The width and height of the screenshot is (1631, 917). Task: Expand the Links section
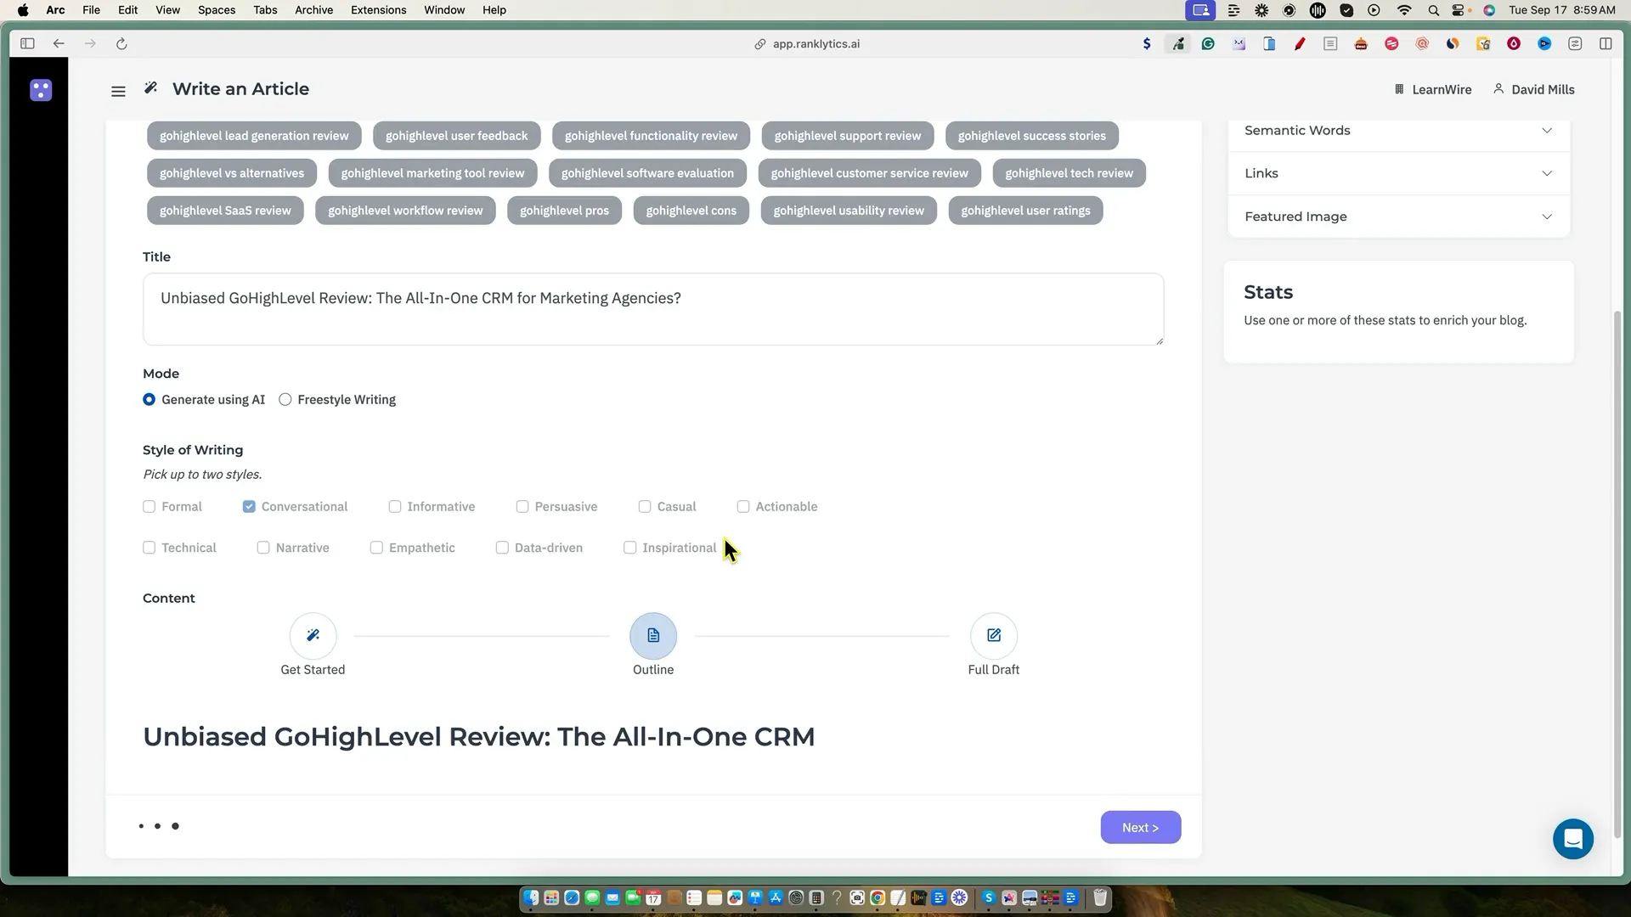pos(1398,173)
